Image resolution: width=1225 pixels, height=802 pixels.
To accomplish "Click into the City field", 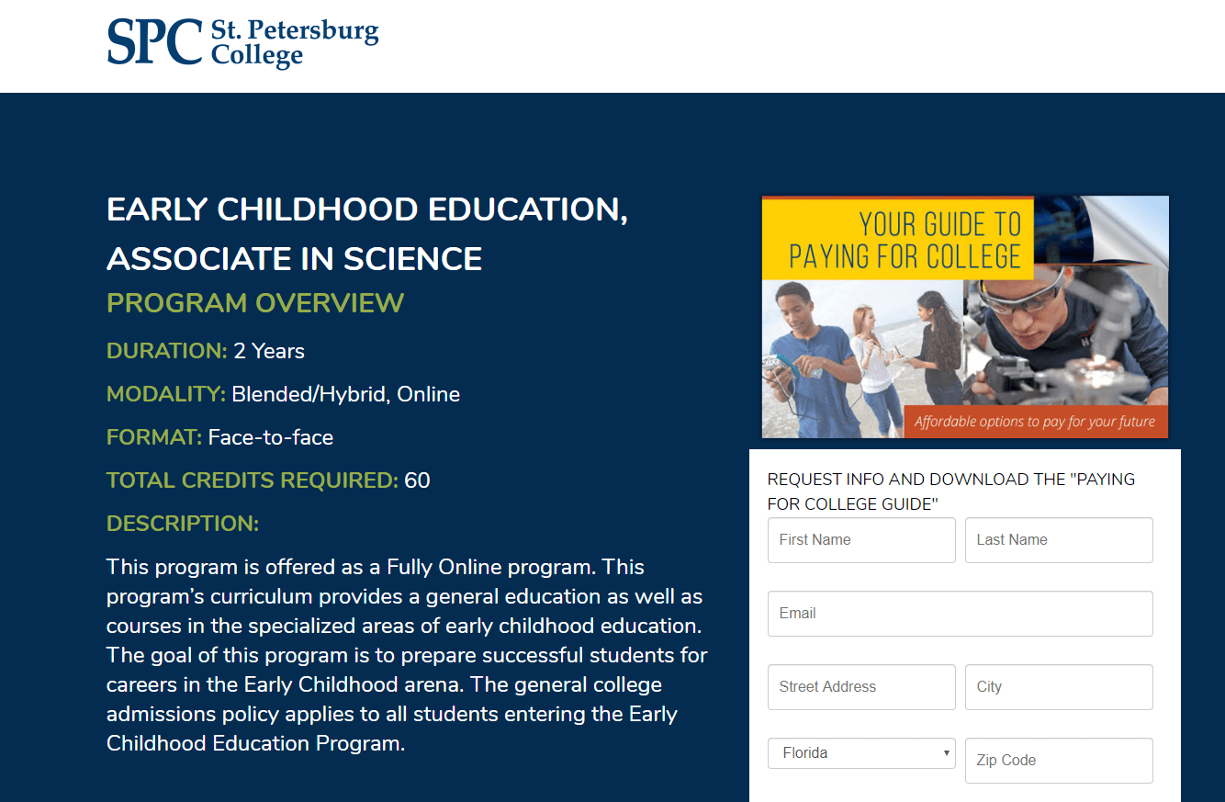I will (1059, 687).
